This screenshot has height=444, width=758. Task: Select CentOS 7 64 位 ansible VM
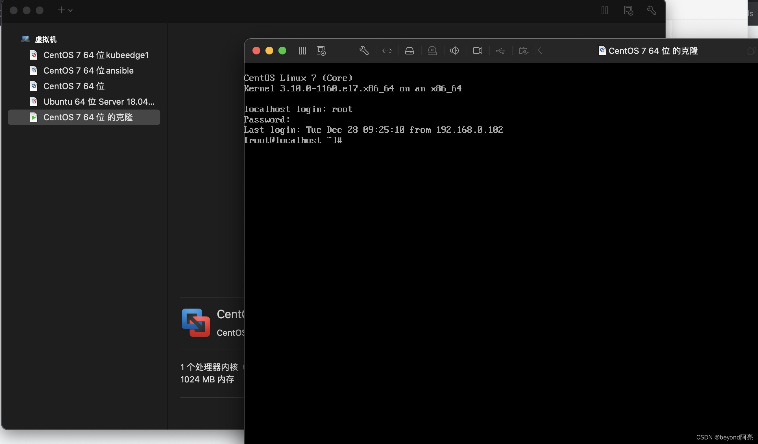click(x=88, y=71)
